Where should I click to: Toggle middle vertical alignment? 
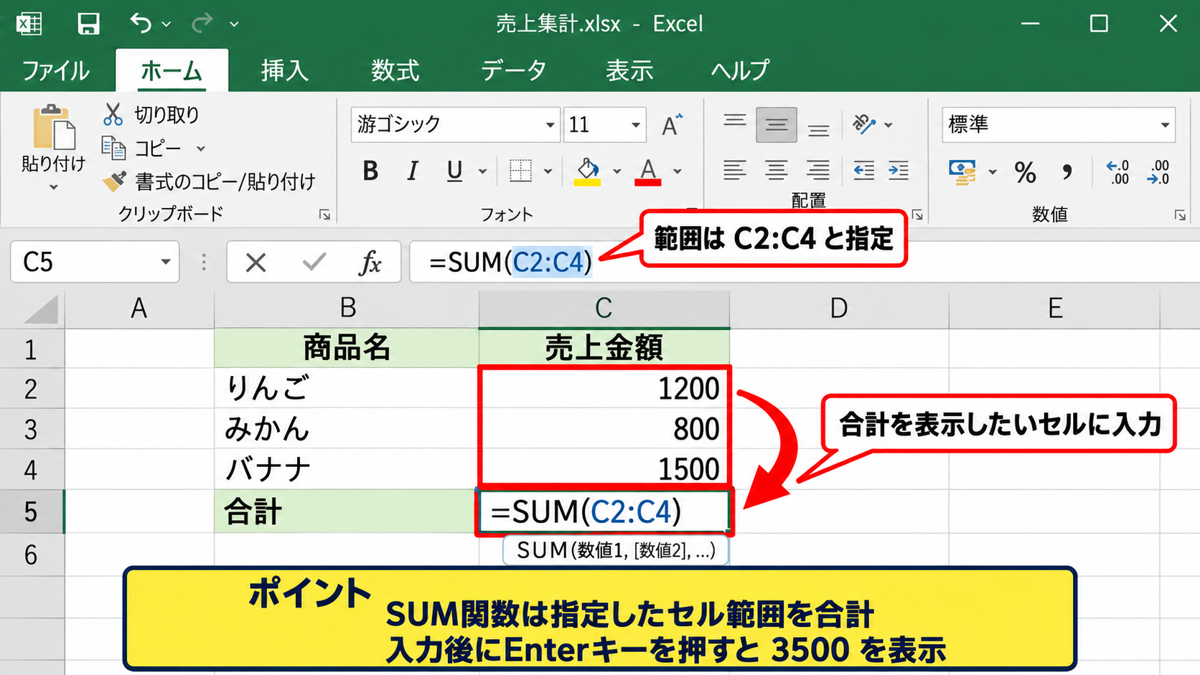pyautogui.click(x=776, y=125)
